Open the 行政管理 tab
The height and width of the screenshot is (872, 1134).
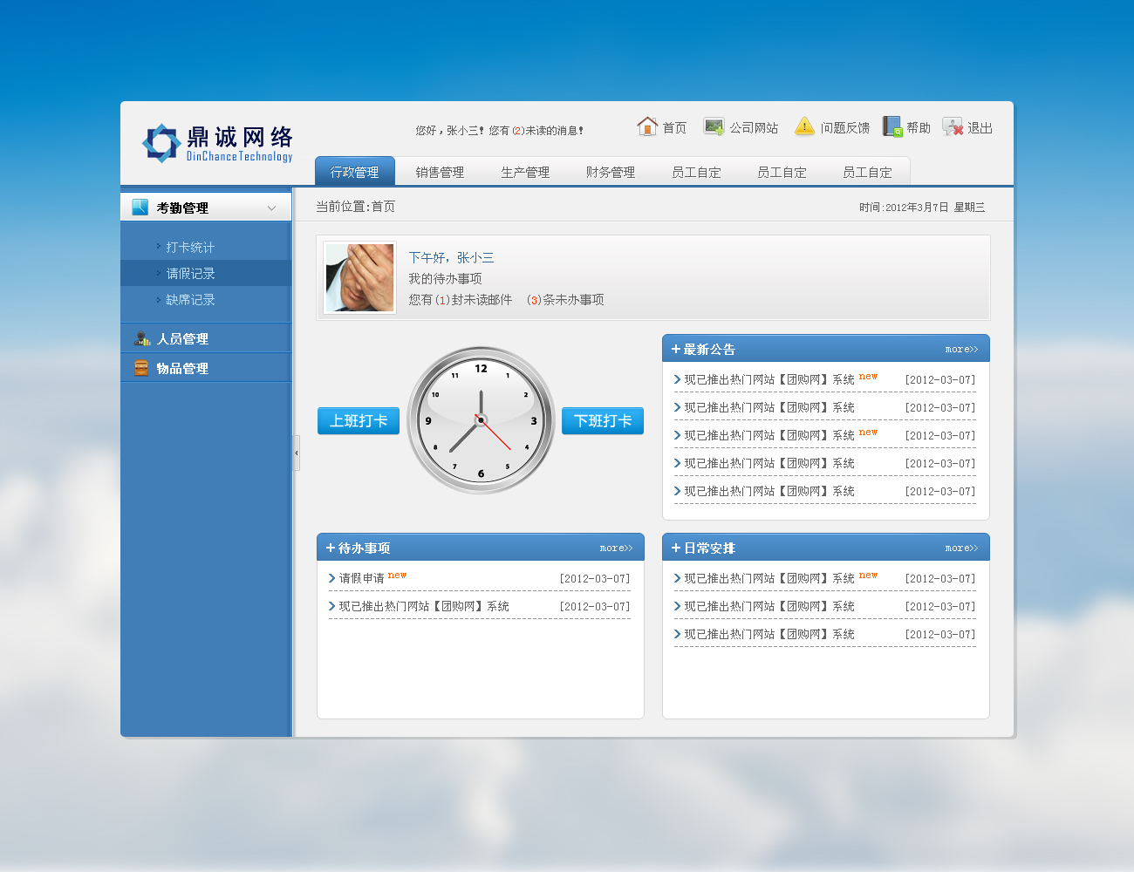pos(355,171)
